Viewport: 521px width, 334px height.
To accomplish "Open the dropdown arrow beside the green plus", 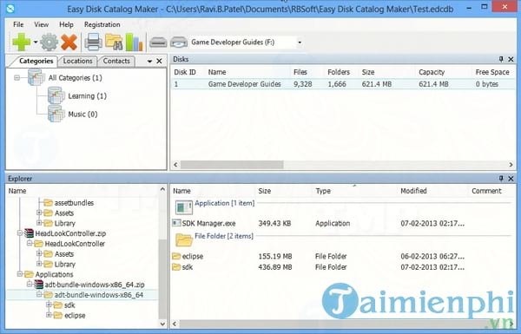I will (36, 43).
